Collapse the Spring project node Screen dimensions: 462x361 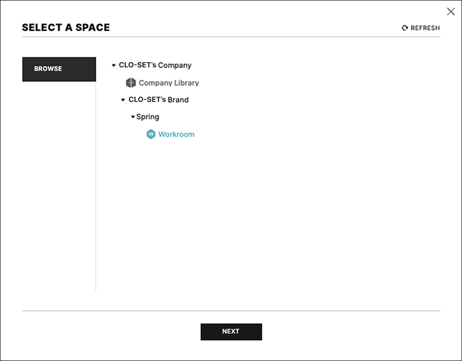coord(132,117)
